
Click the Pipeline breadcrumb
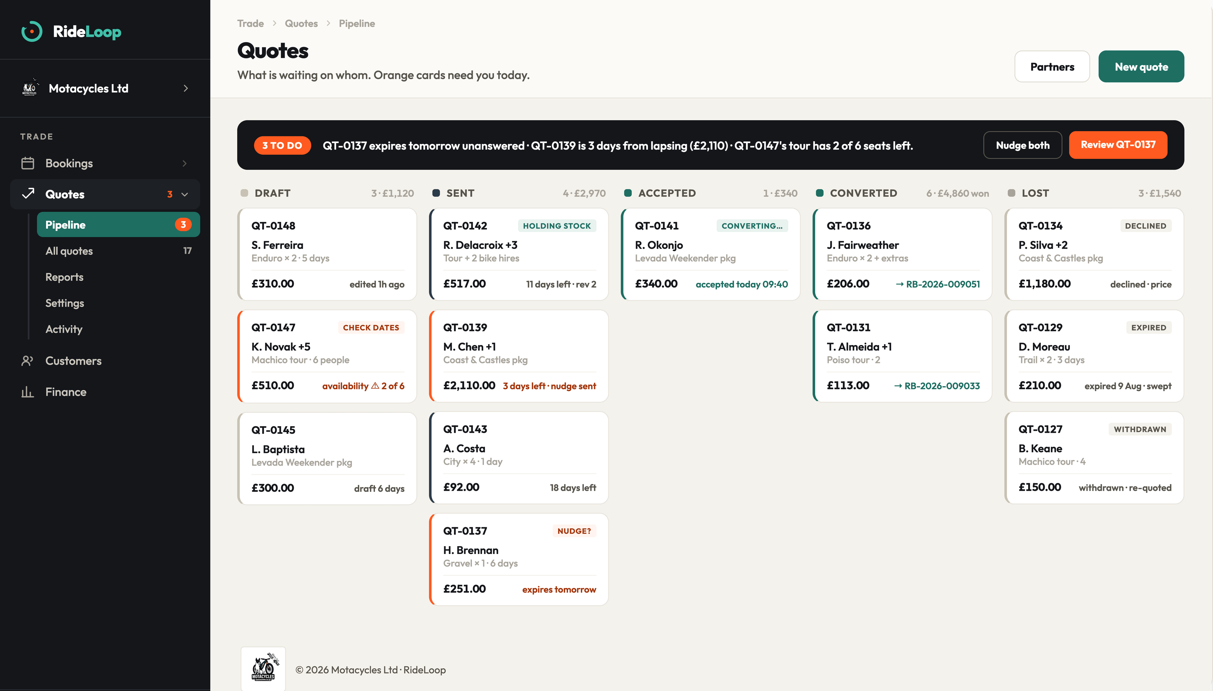tap(357, 23)
